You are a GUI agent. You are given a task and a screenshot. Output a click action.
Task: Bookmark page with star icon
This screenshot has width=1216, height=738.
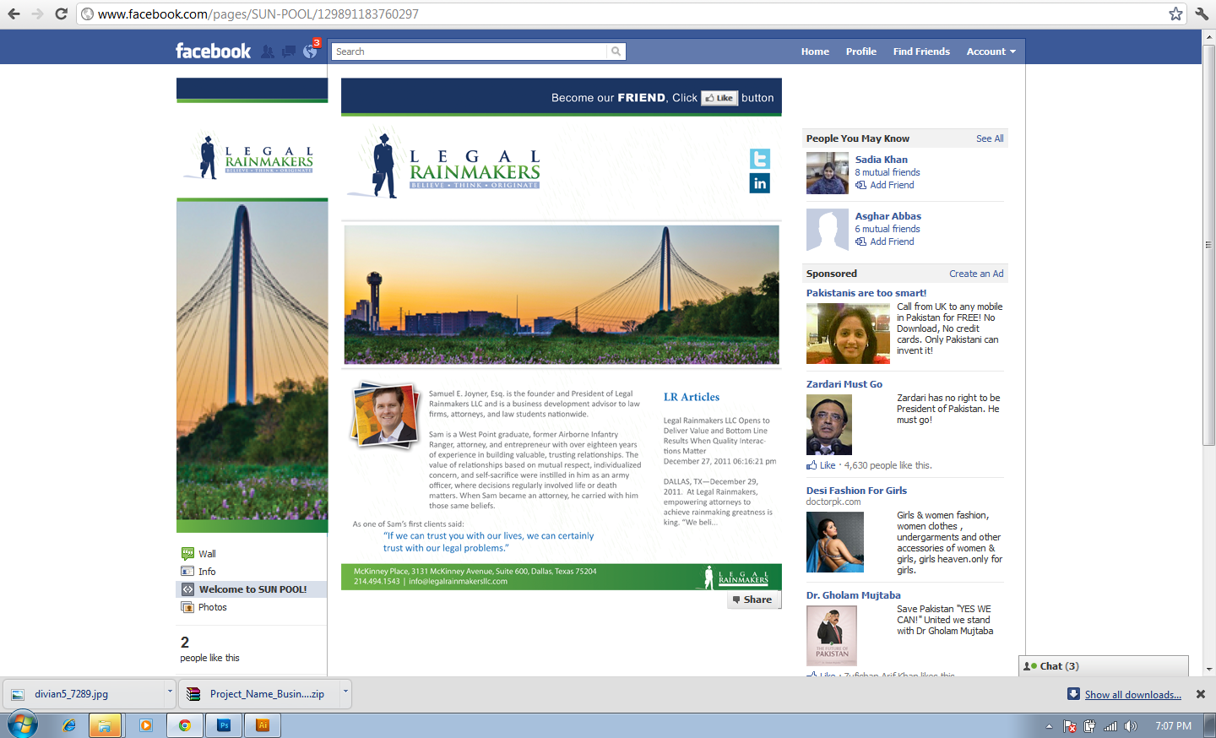[1175, 14]
